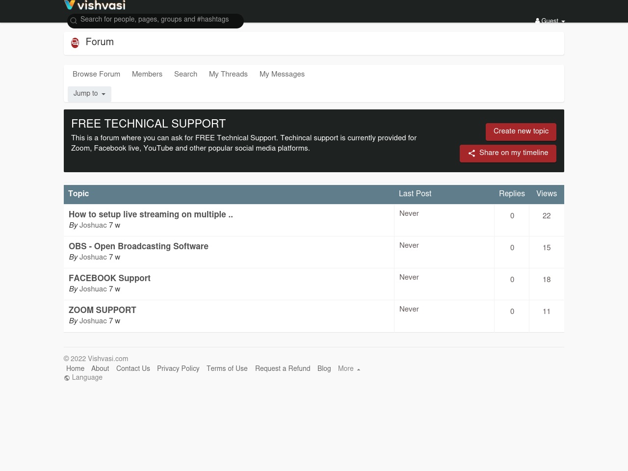Image resolution: width=628 pixels, height=471 pixels.
Task: Open the Blog footer link
Action: pyautogui.click(x=324, y=368)
